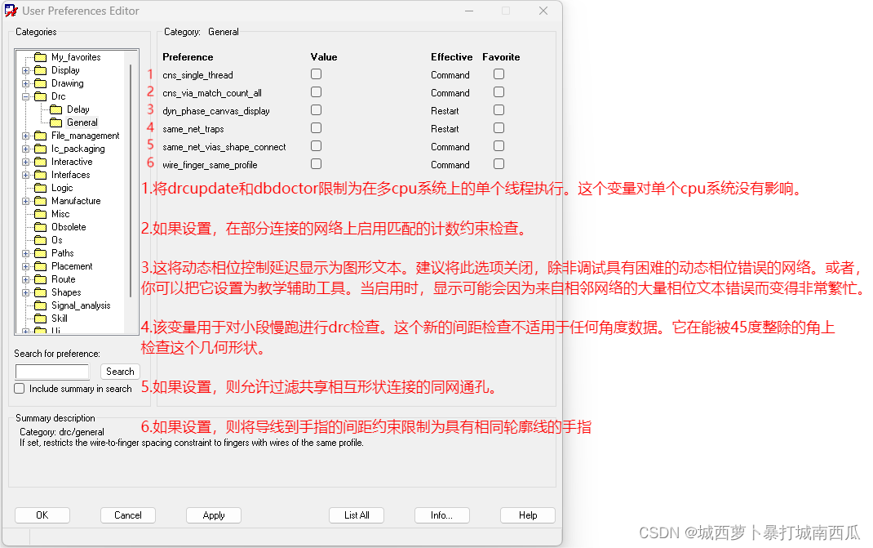Click the application icon in the title bar
Viewport: 873px width, 548px height.
[11, 11]
